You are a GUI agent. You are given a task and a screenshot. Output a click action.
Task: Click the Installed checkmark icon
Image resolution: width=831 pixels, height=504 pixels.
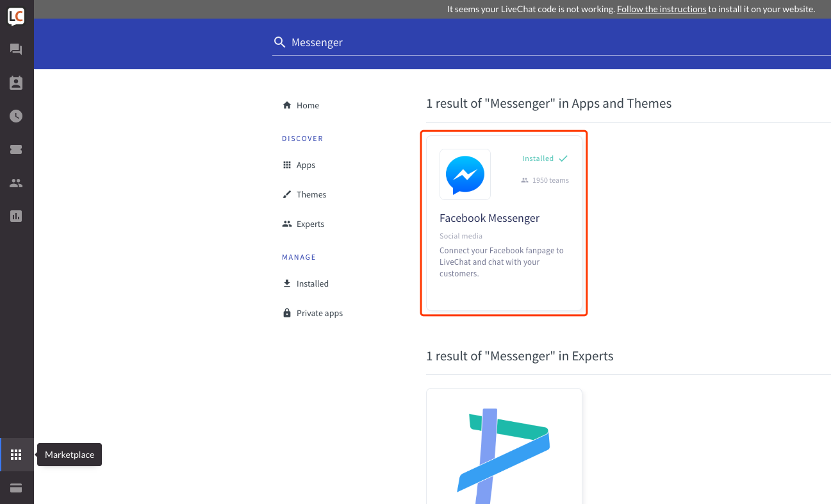pos(563,158)
